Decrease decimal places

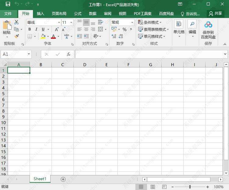coord(121,36)
